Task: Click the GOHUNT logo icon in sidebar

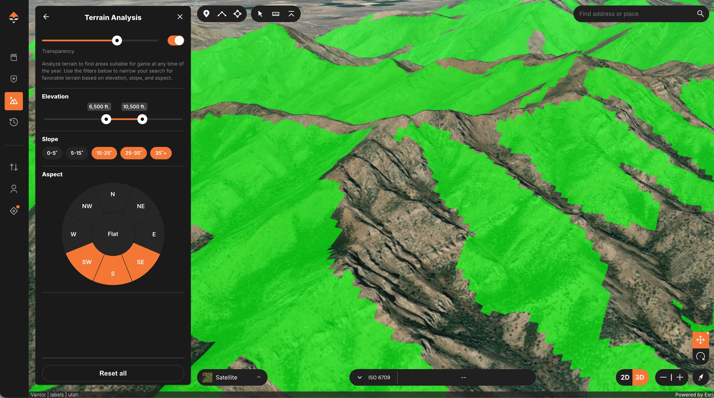Action: coord(14,17)
